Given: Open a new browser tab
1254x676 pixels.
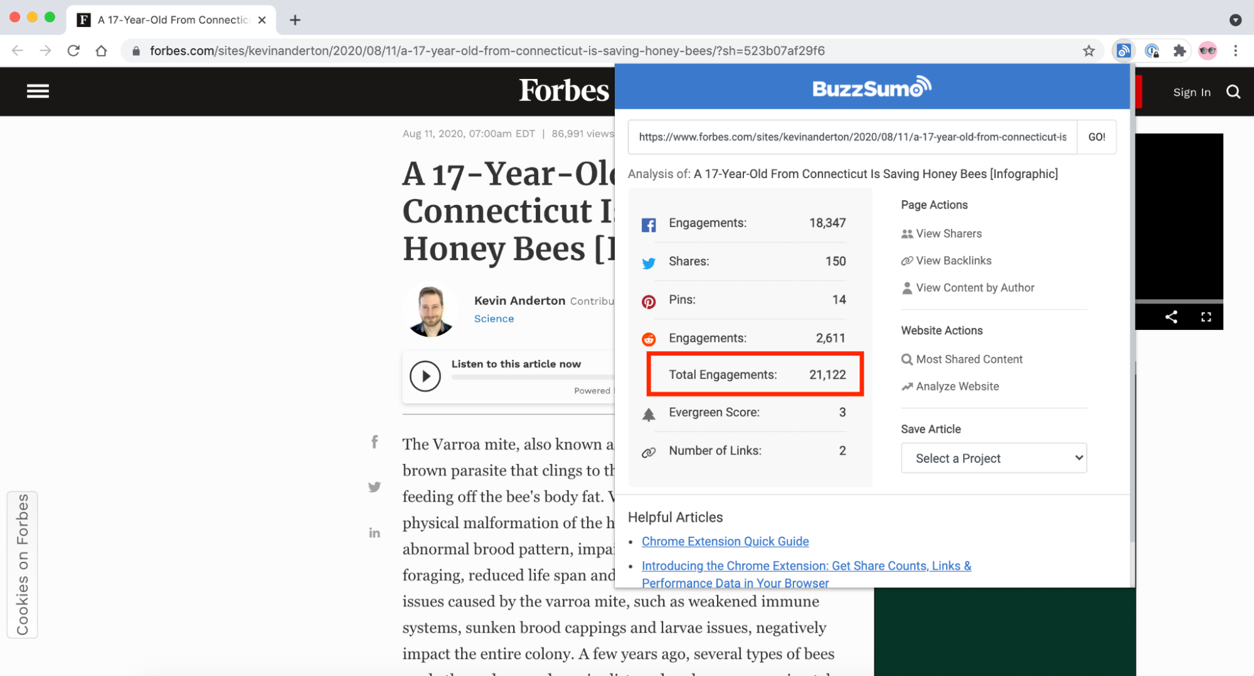Looking at the screenshot, I should [x=295, y=20].
